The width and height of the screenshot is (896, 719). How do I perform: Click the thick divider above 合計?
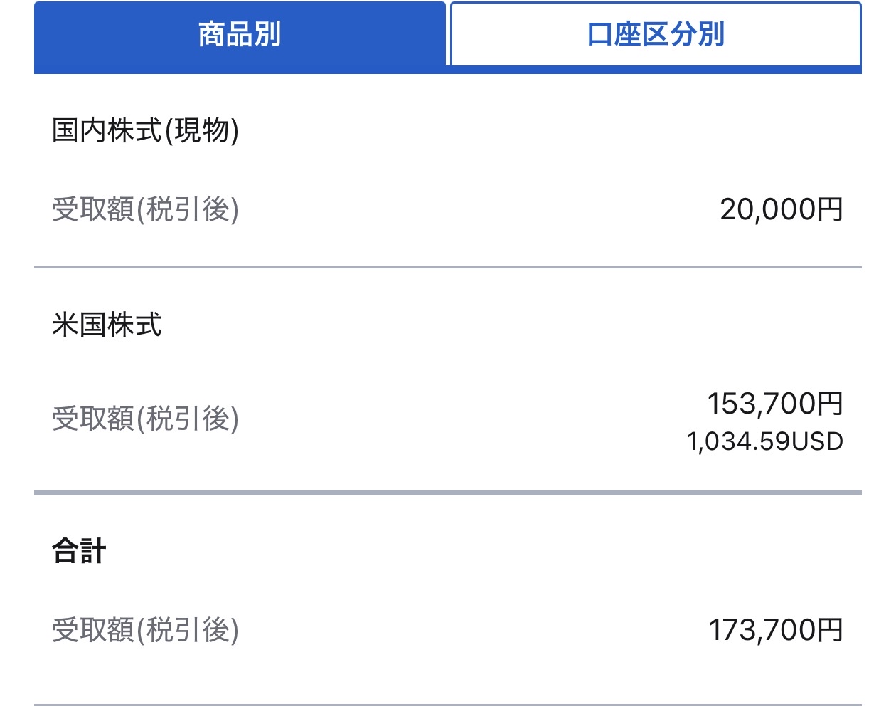pos(448,493)
